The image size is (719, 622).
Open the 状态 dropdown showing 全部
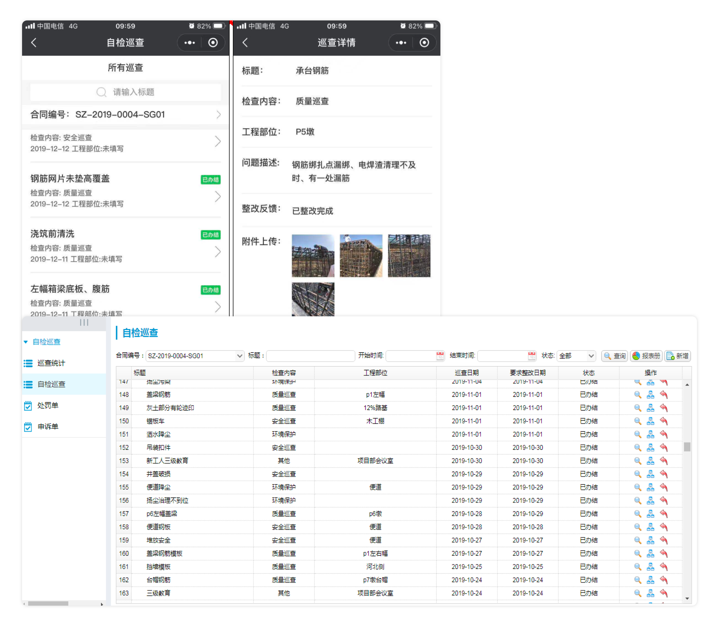[x=576, y=356]
